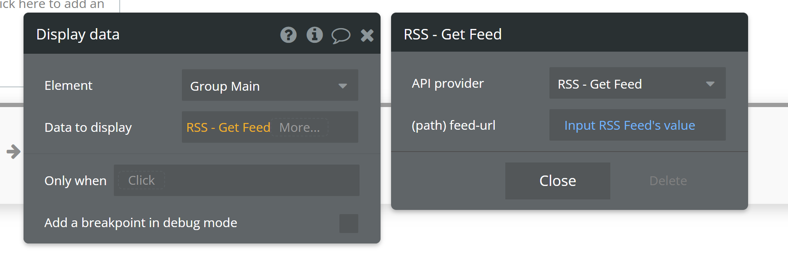Image resolution: width=788 pixels, height=267 pixels.
Task: Close the Display data panel
Action: coord(367,35)
